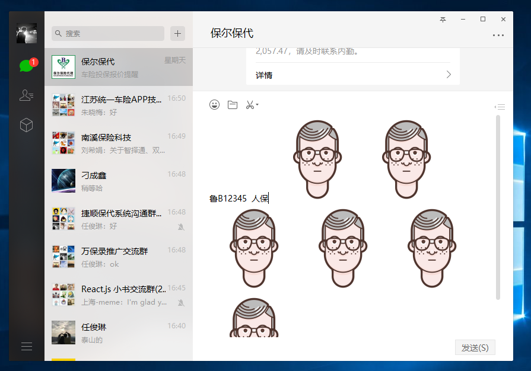Image resolution: width=531 pixels, height=371 pixels.
Task: Click the 保尔保代 logo avatar
Action: click(63, 67)
